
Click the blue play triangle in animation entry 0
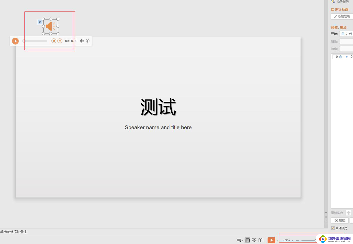pyautogui.click(x=347, y=57)
